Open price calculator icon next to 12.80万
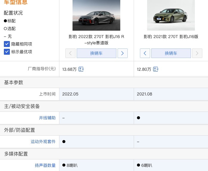 click(156, 69)
